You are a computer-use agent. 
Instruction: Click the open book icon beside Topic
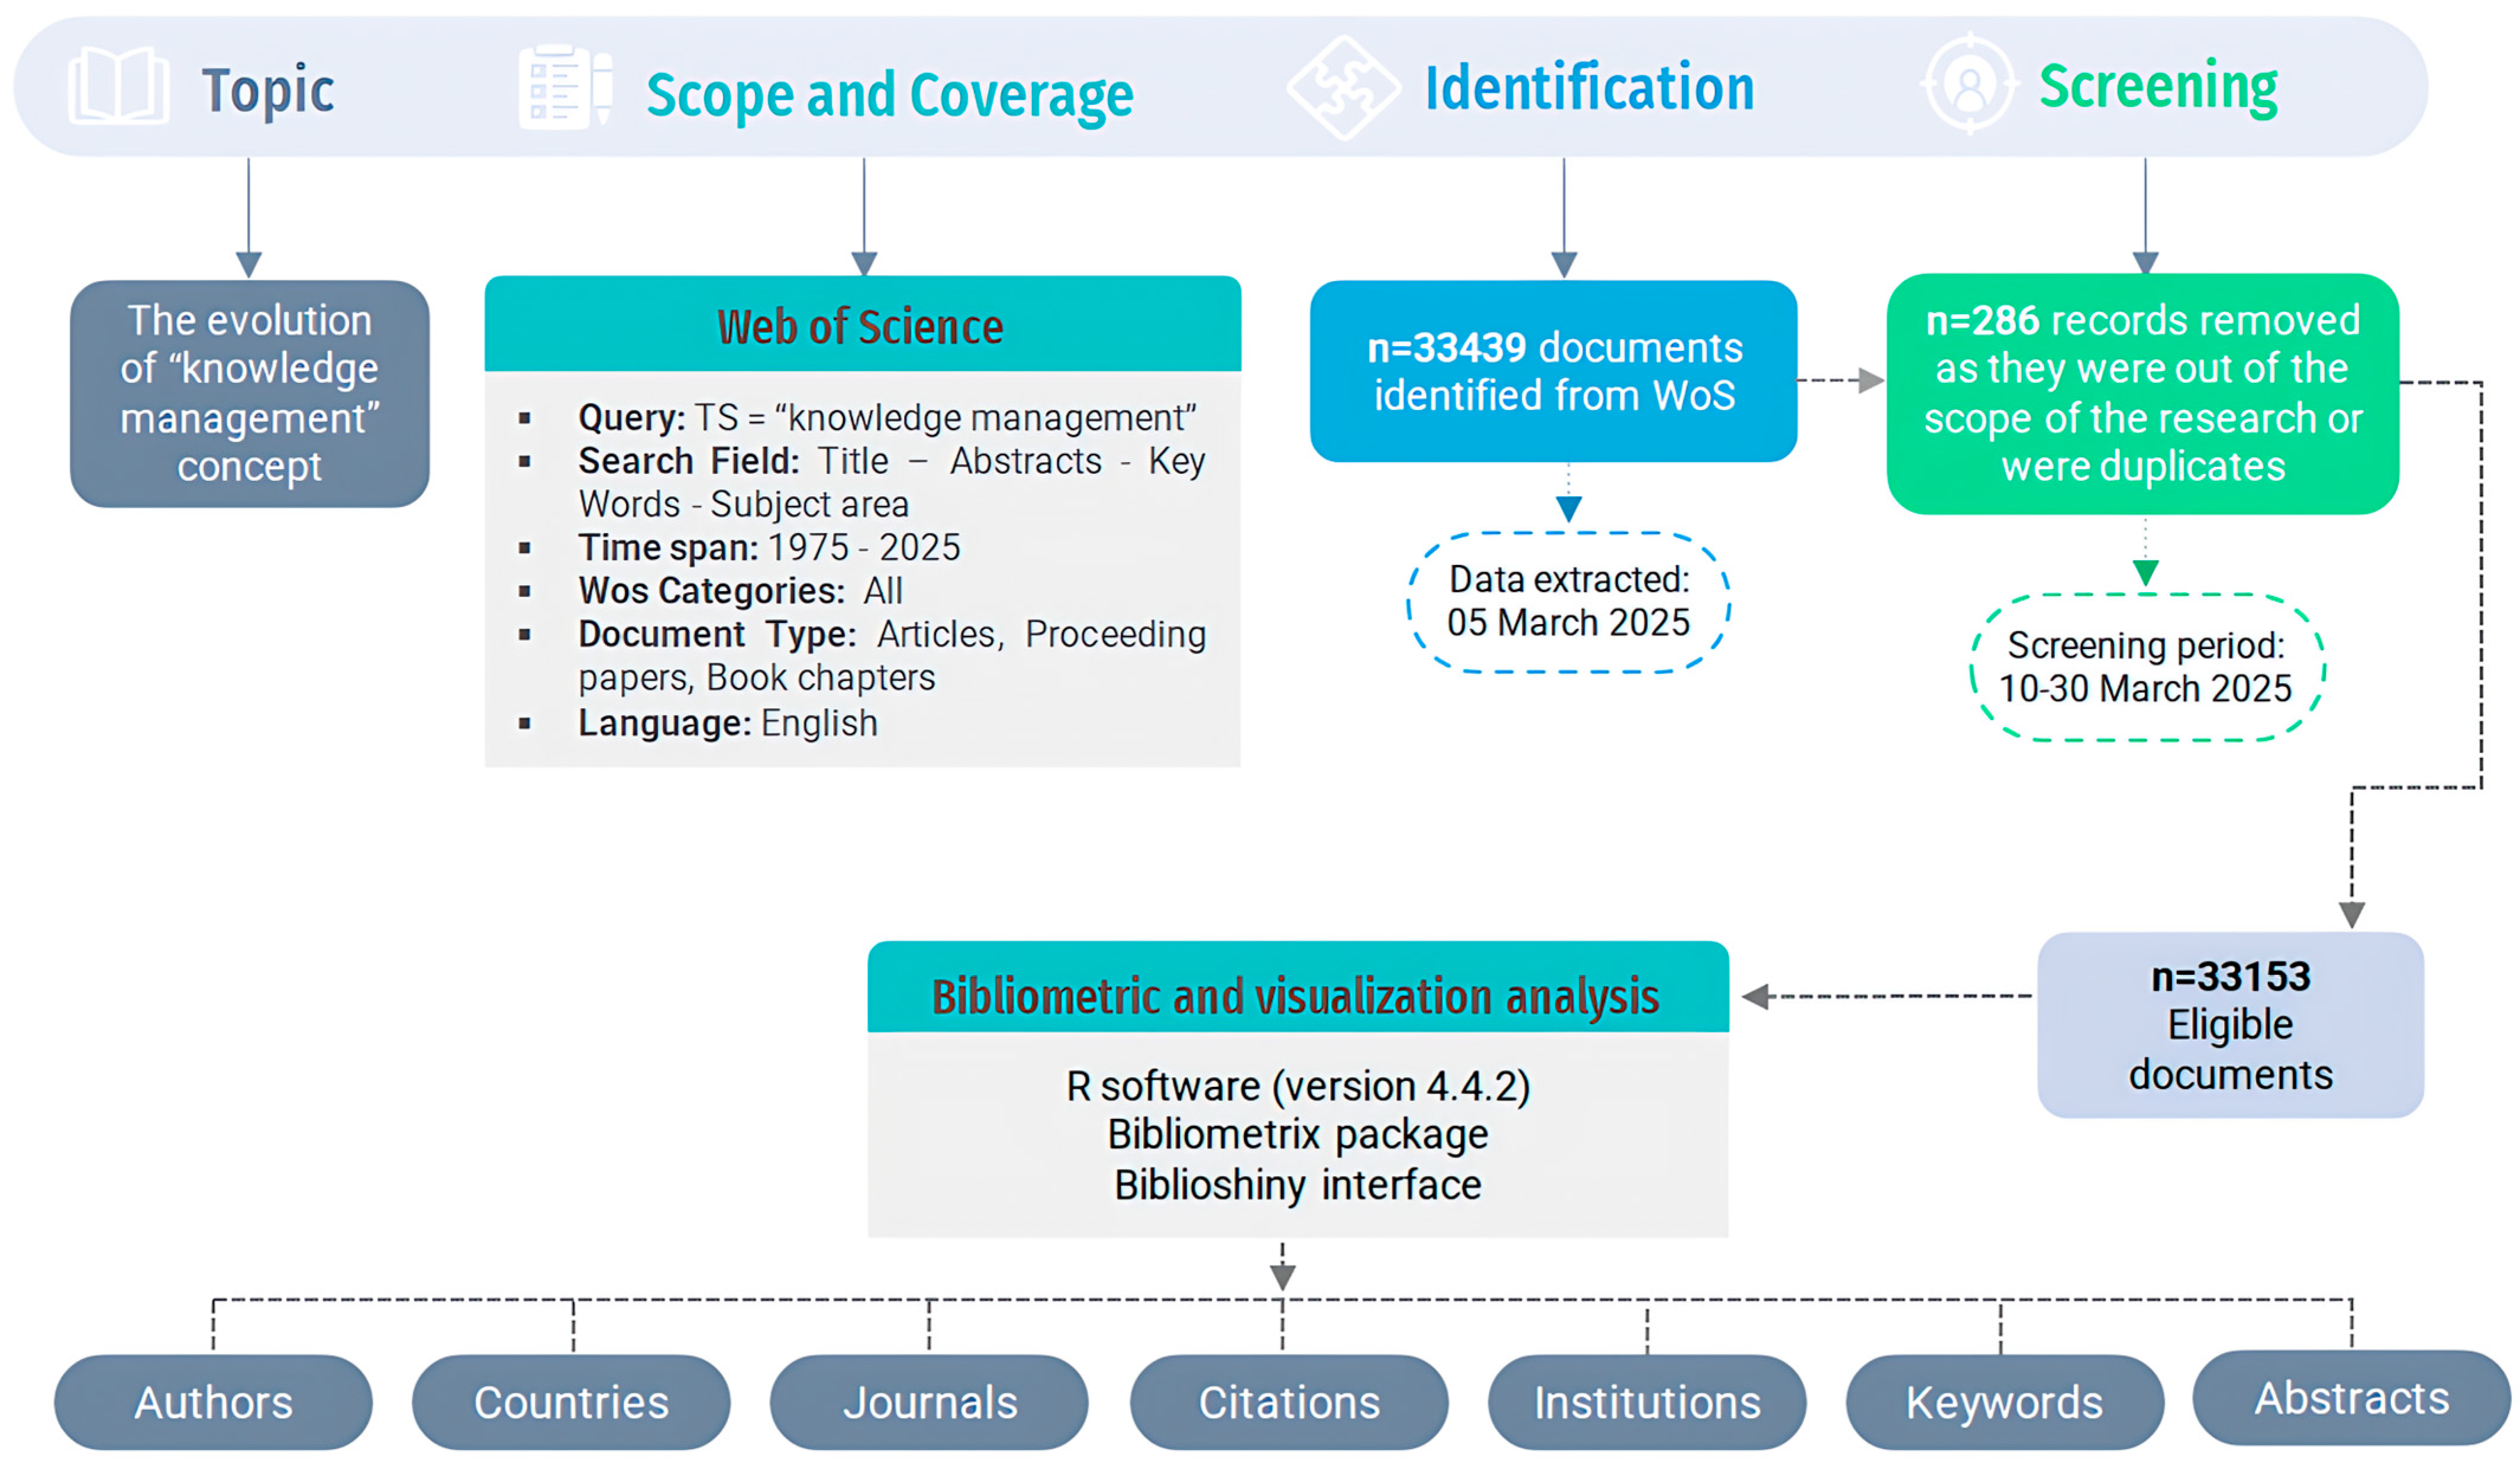click(119, 86)
